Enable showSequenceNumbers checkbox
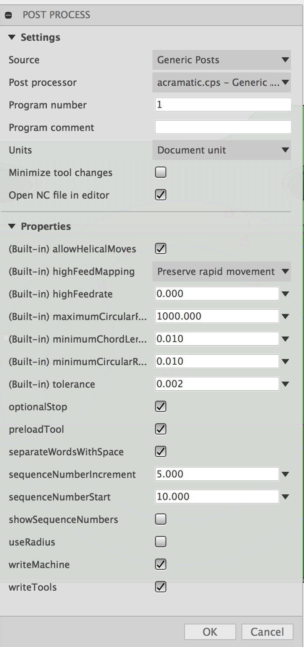 coord(161,519)
